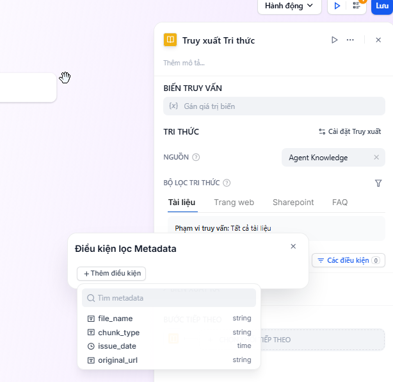Open the node's three-dot options menu

[350, 40]
